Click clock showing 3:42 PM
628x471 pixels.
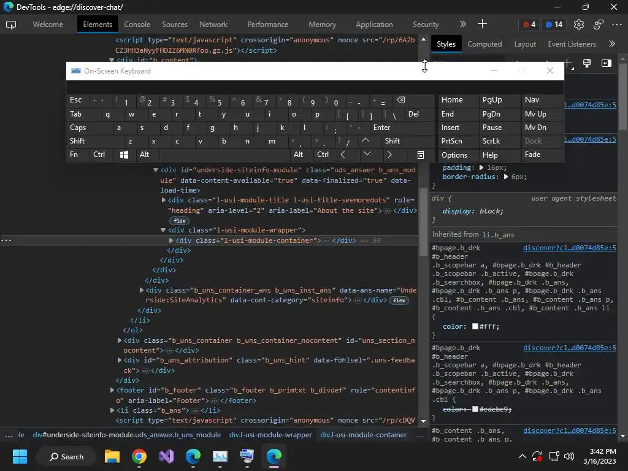602,451
